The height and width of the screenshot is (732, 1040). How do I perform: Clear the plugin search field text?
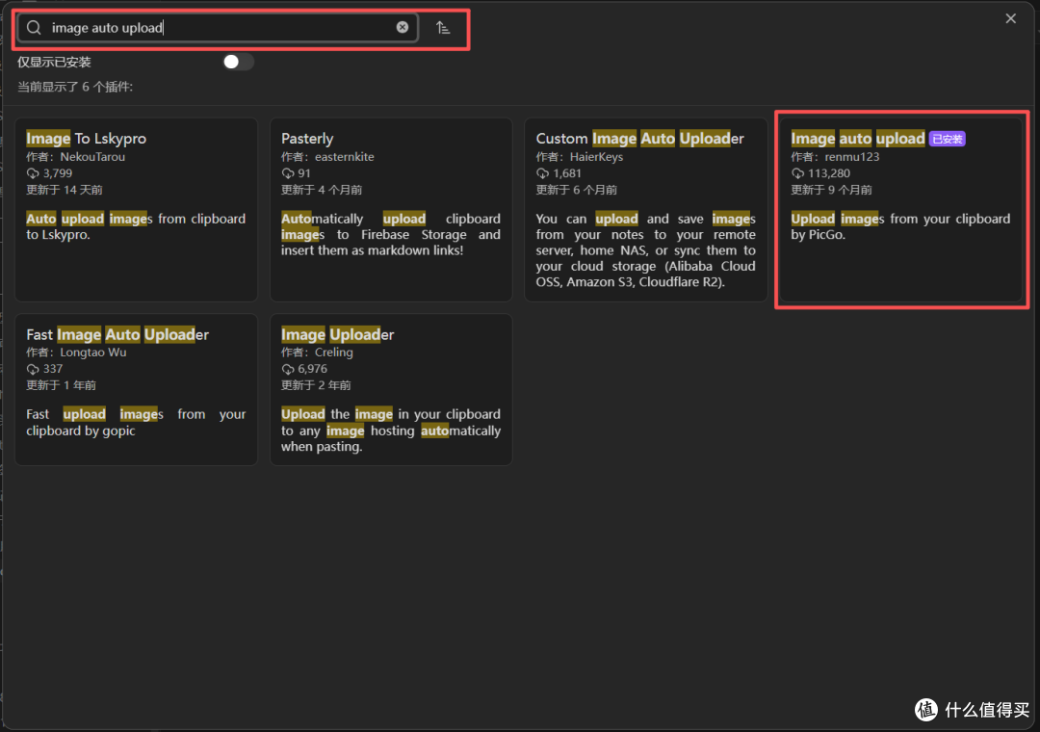[402, 27]
